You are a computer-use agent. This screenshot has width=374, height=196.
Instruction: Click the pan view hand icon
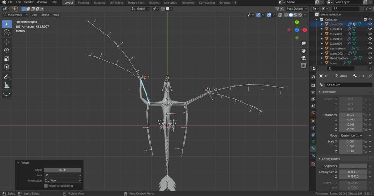303,51
